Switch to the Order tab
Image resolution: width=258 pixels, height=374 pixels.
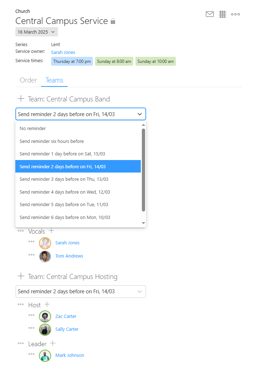tap(28, 80)
